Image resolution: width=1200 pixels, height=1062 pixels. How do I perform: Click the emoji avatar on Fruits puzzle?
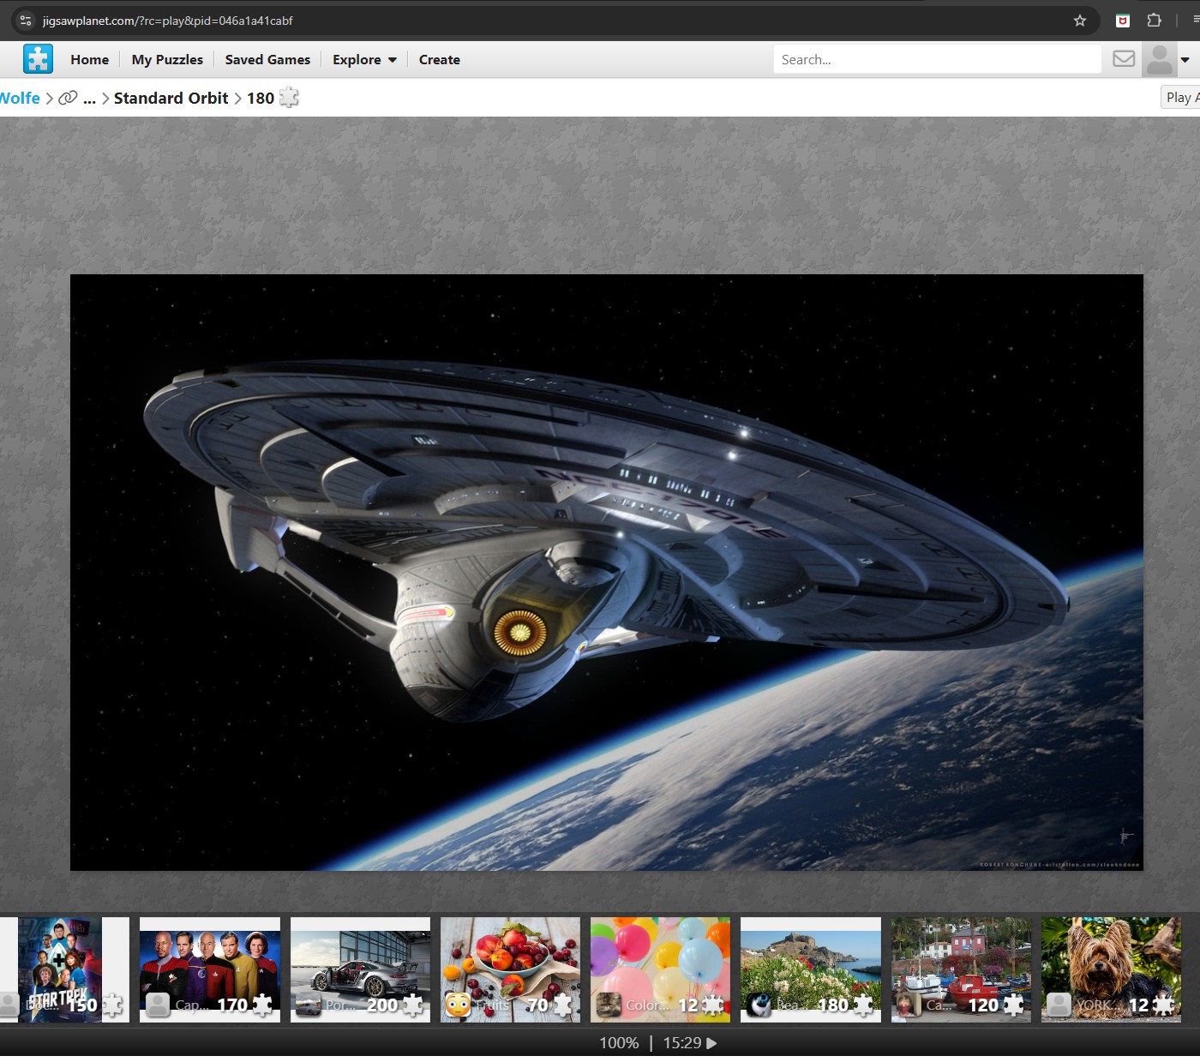(x=459, y=1005)
